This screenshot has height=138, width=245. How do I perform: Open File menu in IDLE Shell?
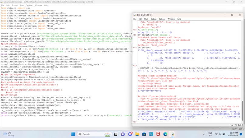[x=135, y=19]
